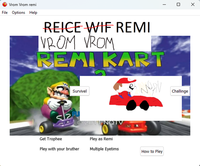
Task: Open the Help menu
Action: pyautogui.click(x=33, y=13)
